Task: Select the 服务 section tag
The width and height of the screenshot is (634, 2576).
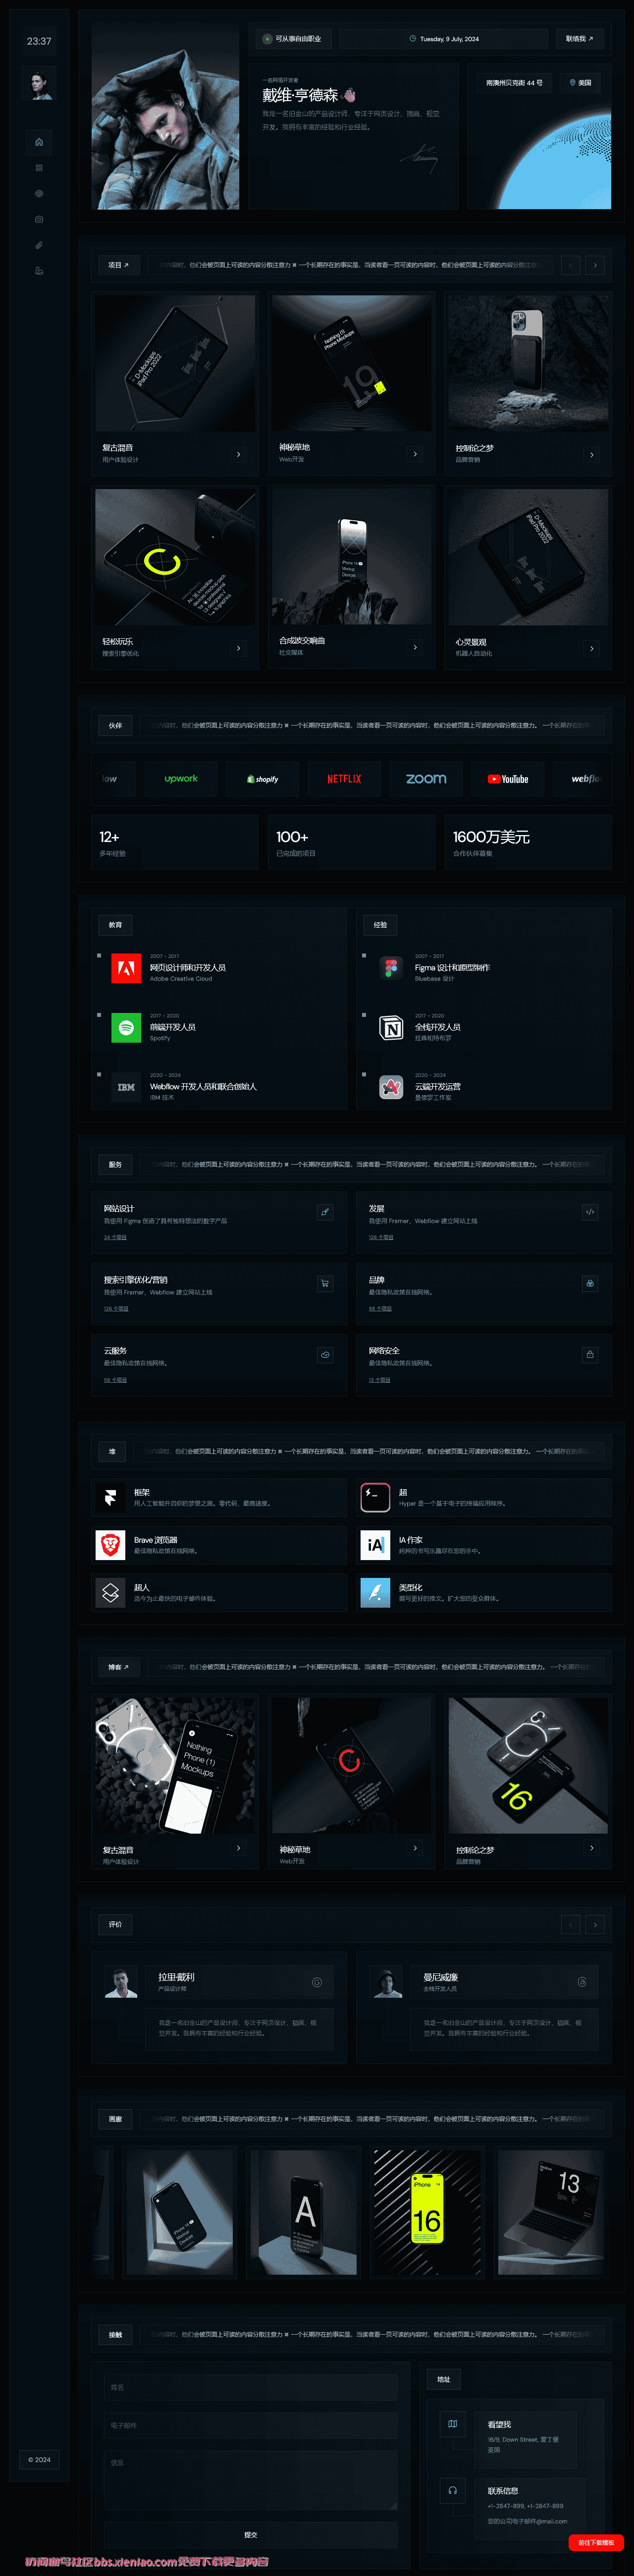Action: [115, 1164]
